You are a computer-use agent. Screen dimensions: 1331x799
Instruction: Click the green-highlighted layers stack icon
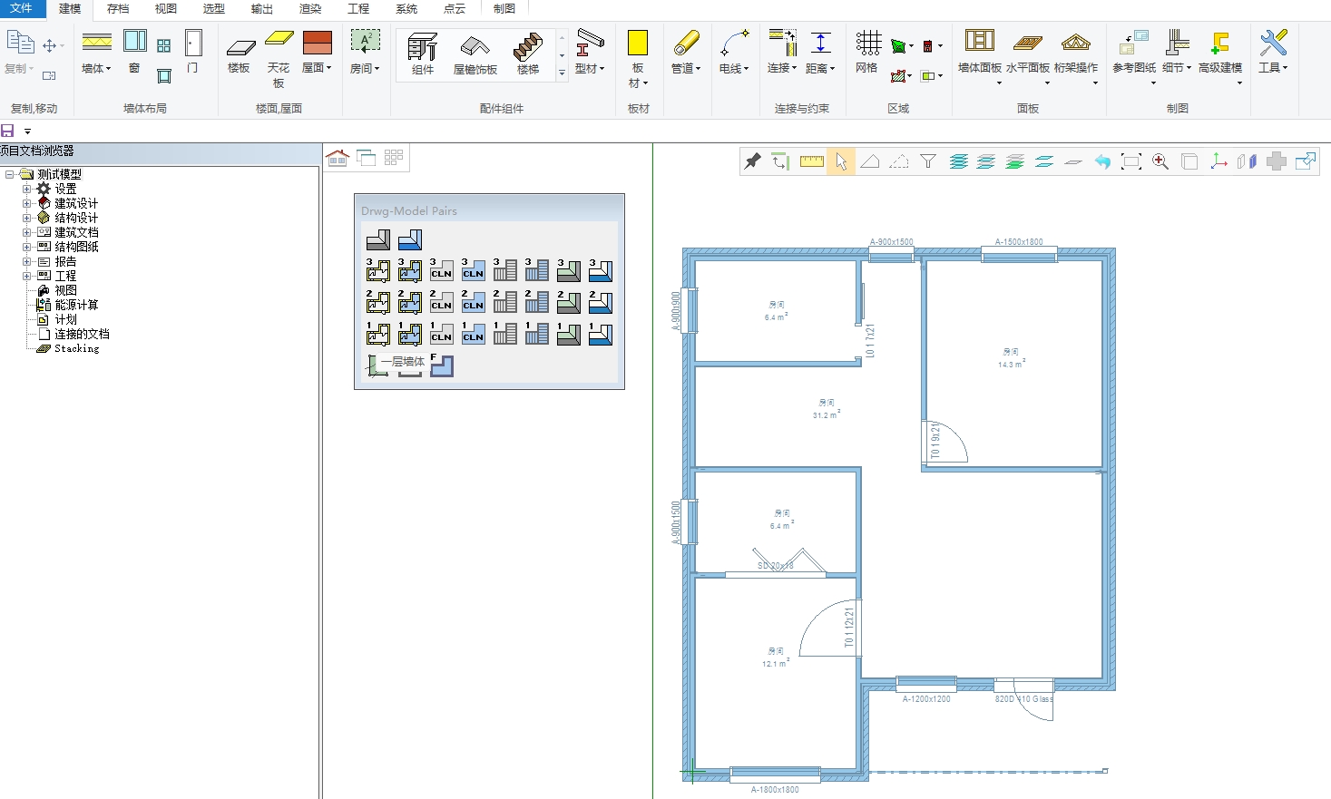[1015, 161]
